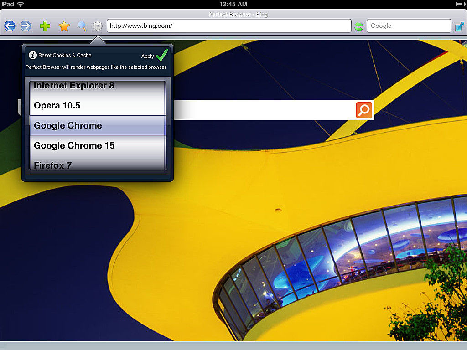
Task: Open bookmarks via the star icon
Action: pos(64,26)
